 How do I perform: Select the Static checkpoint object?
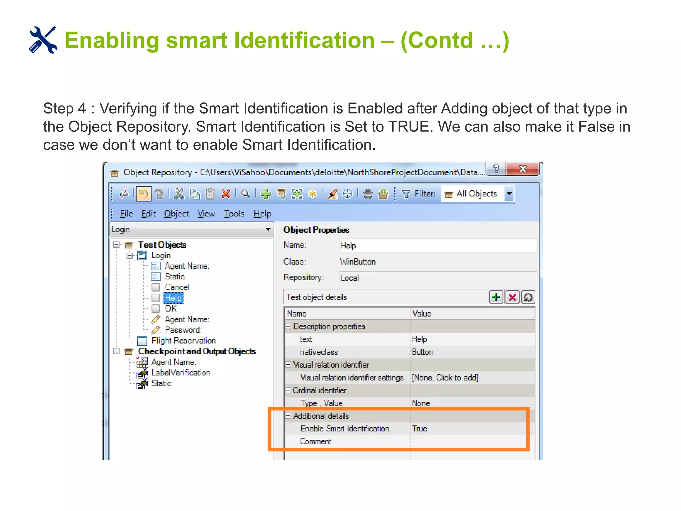click(x=161, y=383)
